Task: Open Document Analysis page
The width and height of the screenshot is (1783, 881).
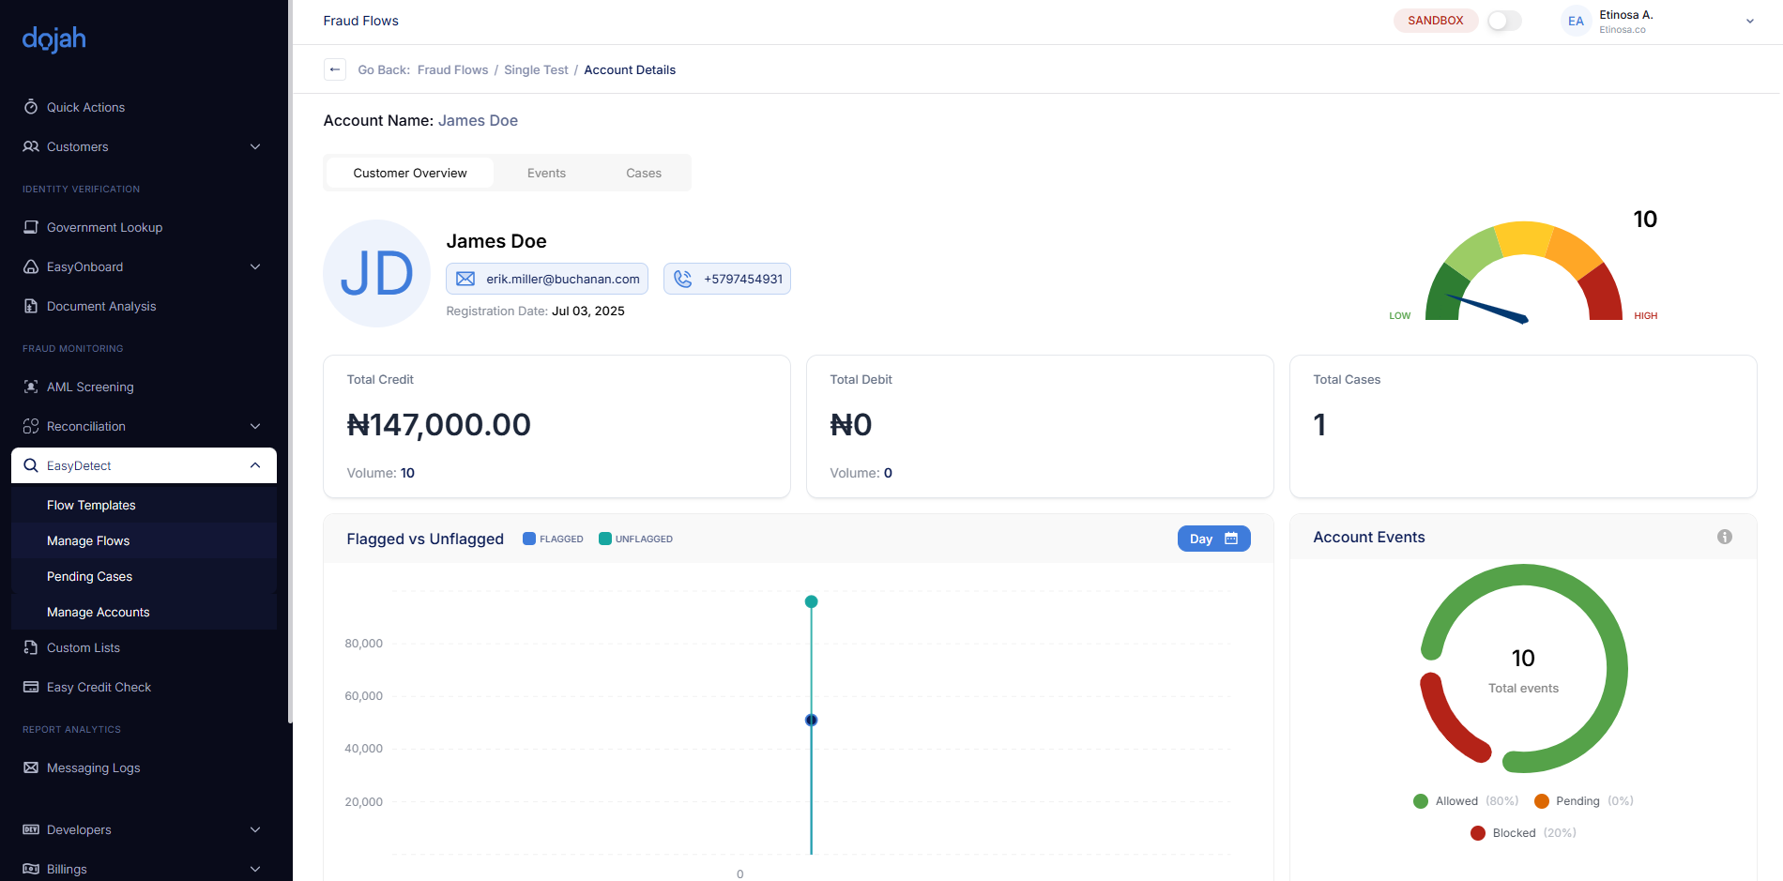Action: (101, 306)
